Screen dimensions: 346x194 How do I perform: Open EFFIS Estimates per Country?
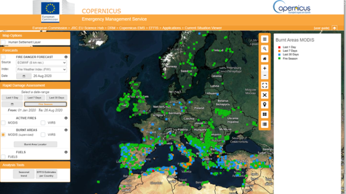point(46,174)
